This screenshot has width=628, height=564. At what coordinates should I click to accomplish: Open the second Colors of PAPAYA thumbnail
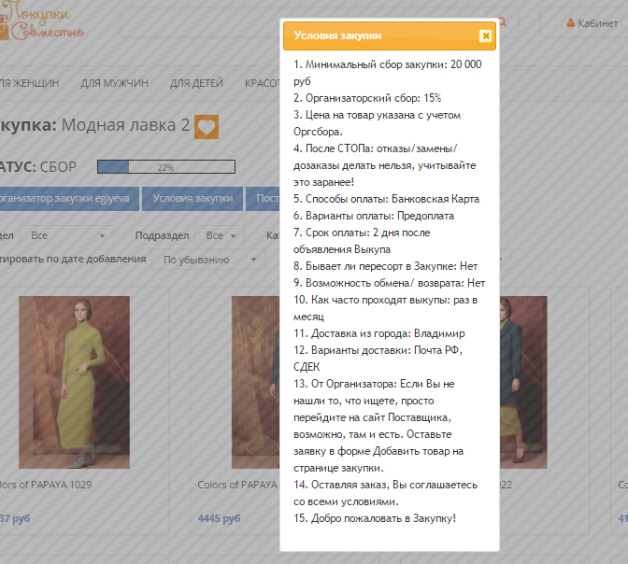point(255,382)
